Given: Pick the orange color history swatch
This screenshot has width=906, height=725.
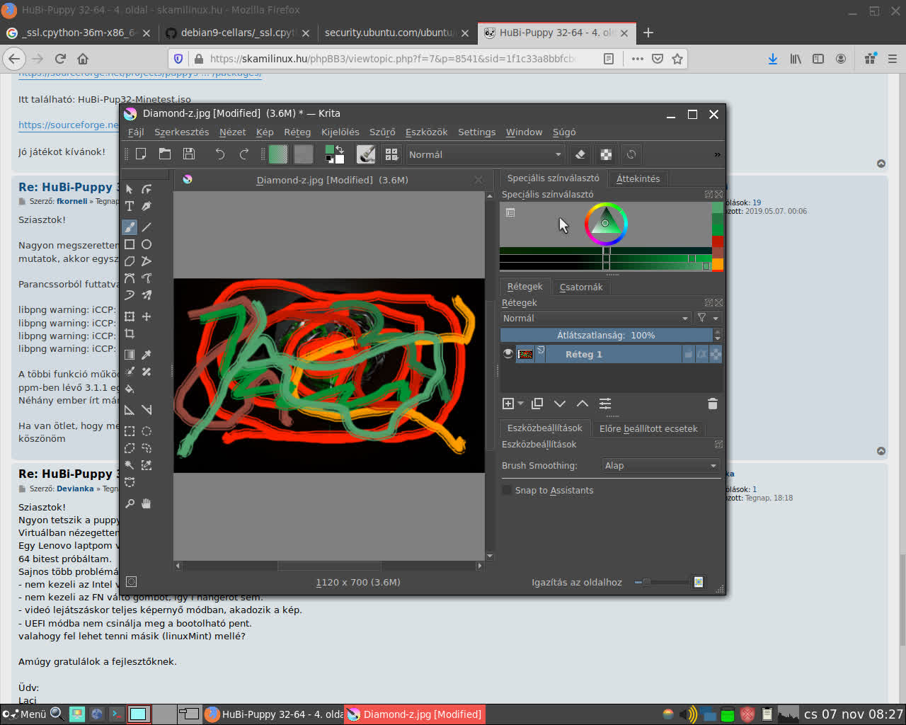Looking at the screenshot, I should [x=718, y=264].
